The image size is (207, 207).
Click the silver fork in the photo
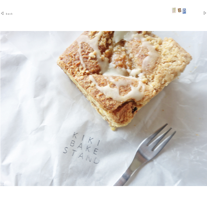pyautogui.click(x=145, y=155)
